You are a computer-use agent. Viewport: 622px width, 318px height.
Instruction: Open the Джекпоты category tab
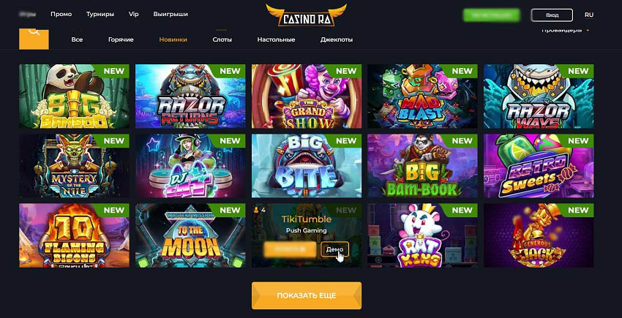(x=337, y=39)
